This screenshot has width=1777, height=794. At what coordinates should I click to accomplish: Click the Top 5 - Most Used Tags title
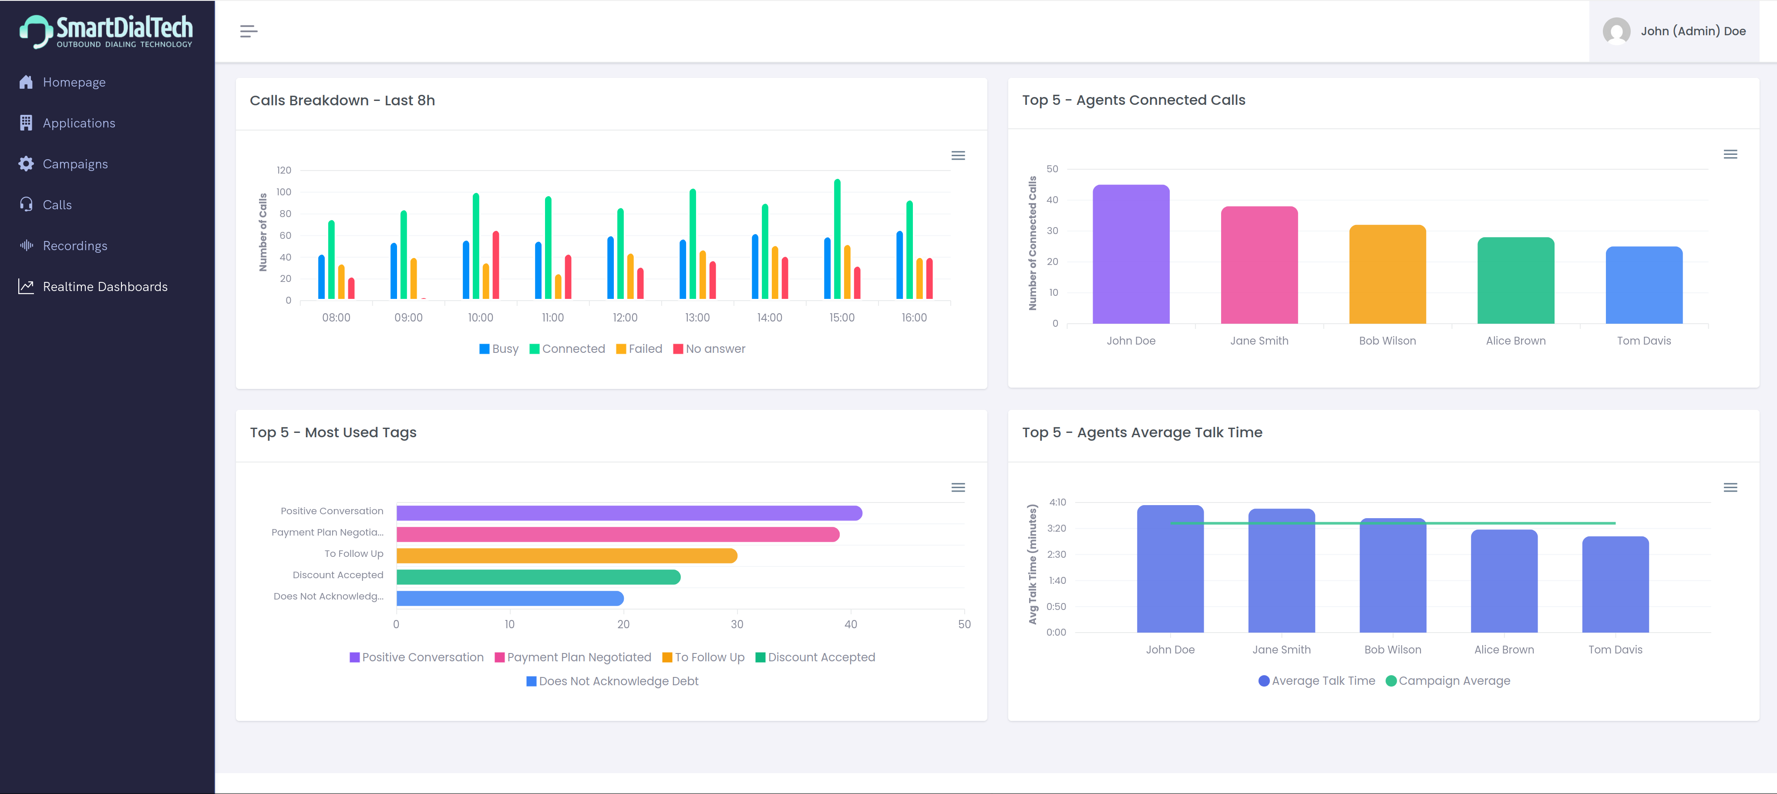tap(333, 433)
